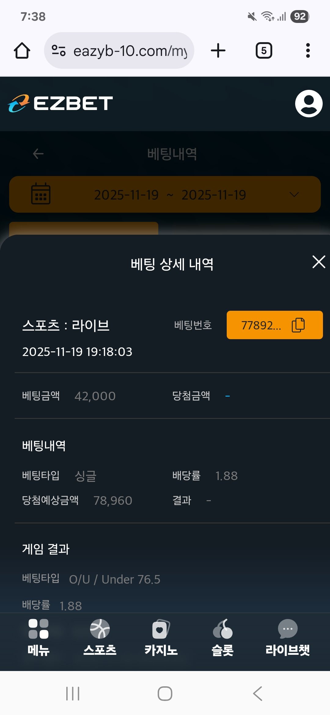Switch to the 카지노 tab
The height and width of the screenshot is (715, 330).
pos(161,637)
